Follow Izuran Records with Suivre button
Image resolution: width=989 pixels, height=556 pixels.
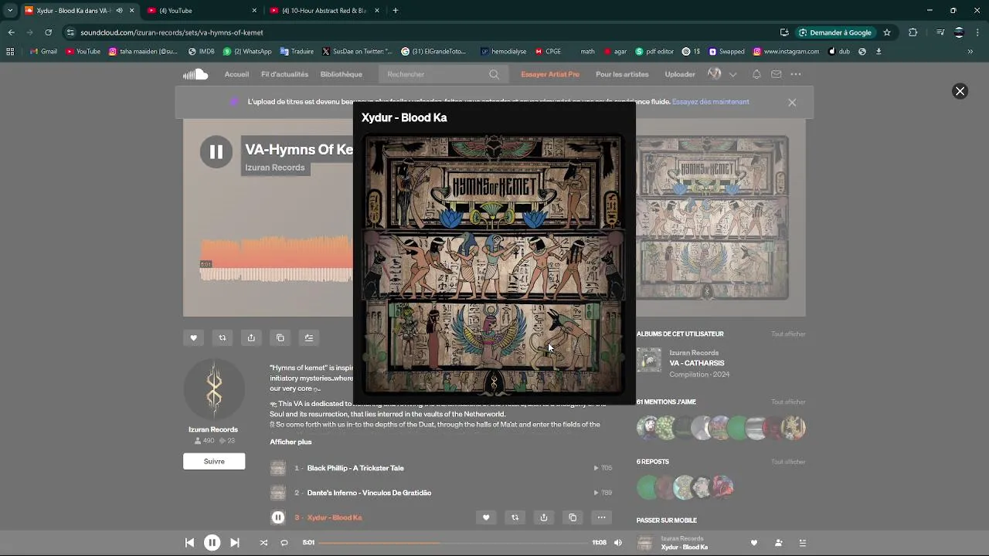[214, 461]
